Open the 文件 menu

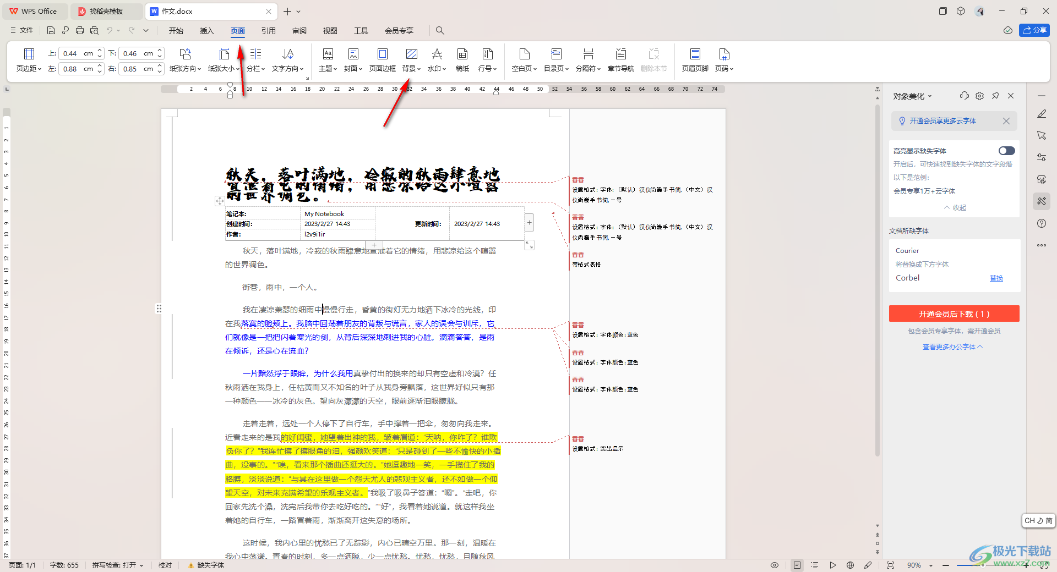[22, 31]
